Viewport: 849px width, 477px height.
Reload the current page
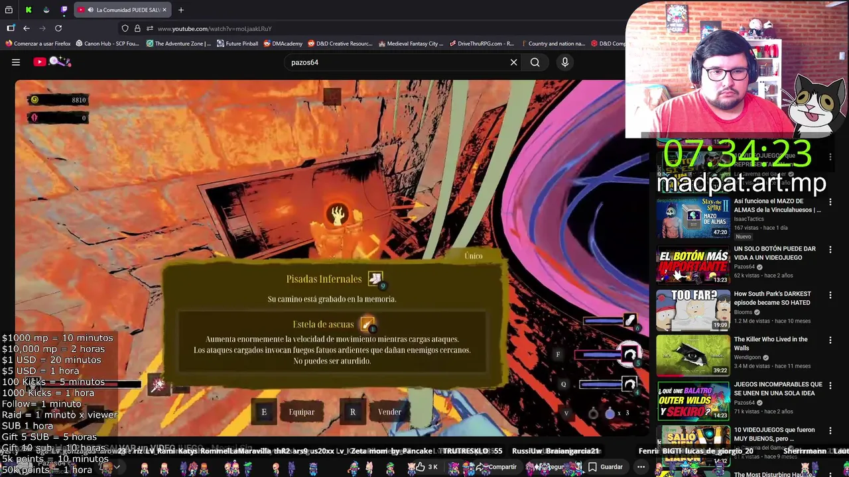point(58,28)
